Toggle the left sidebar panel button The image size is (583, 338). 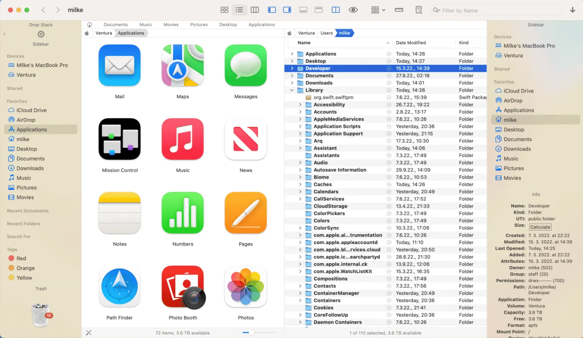point(272,10)
